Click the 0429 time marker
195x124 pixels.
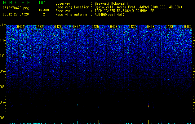click(169, 27)
